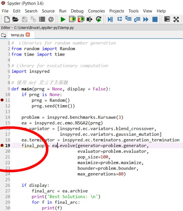
Task: Re-run last script icon
Action: tap(99, 19)
